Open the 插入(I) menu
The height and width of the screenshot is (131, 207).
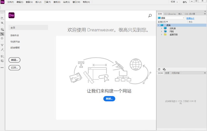click(38, 2)
